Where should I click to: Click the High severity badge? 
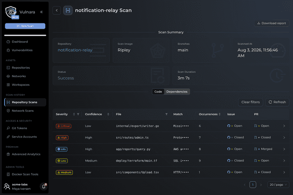(62, 137)
